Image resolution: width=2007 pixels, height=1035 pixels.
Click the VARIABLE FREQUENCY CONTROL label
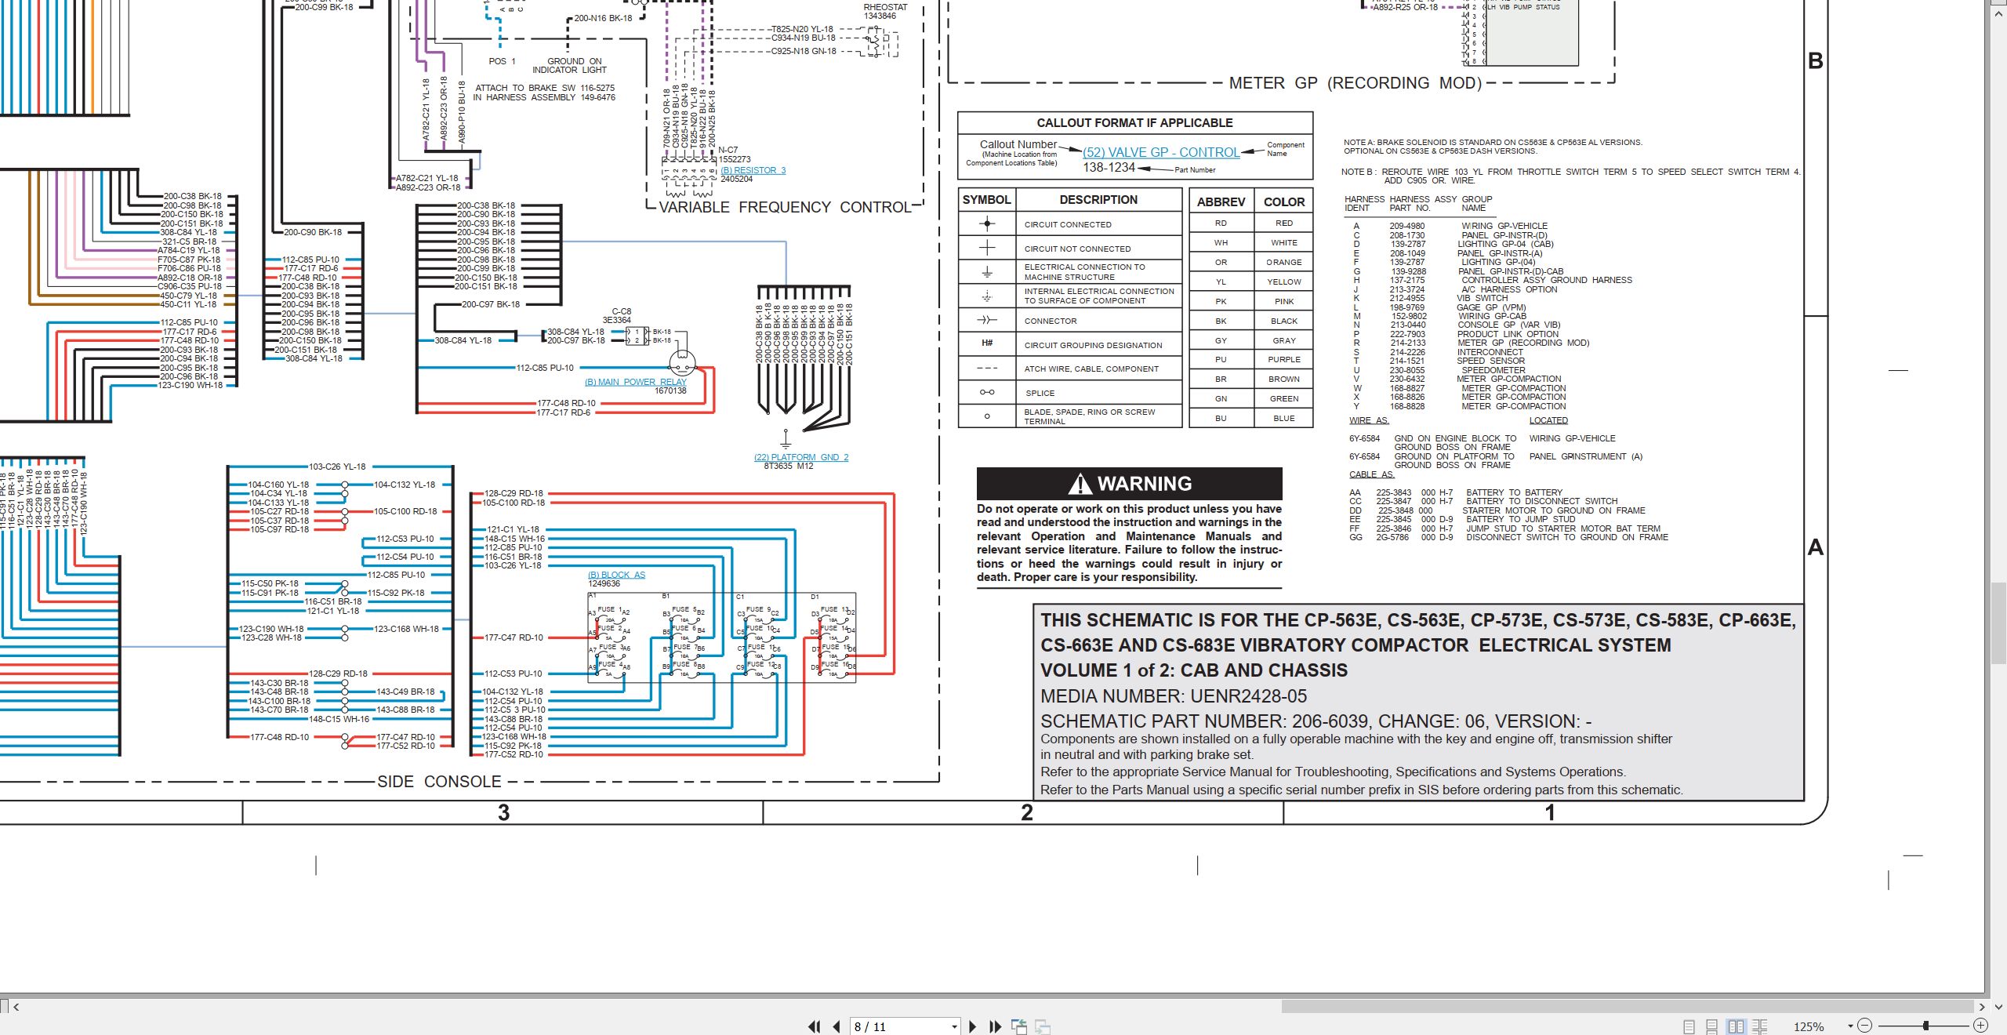[785, 207]
